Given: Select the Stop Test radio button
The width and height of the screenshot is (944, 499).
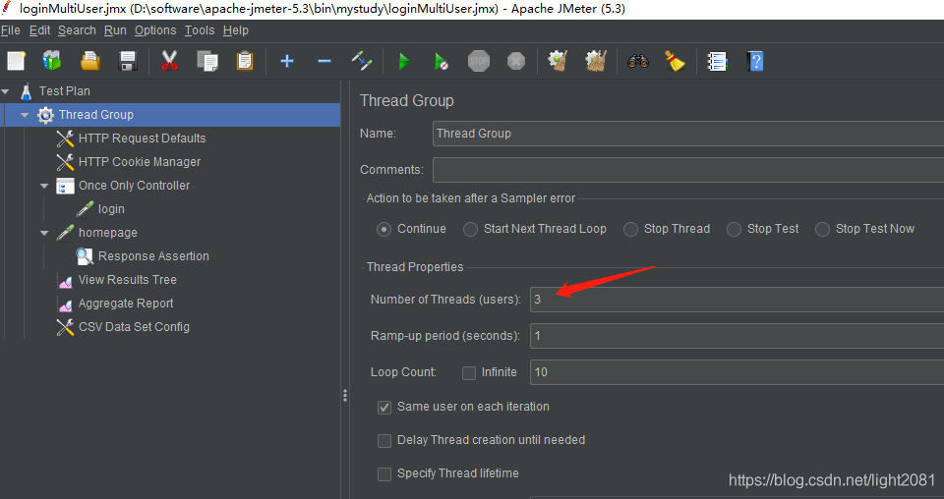Looking at the screenshot, I should coord(734,229).
